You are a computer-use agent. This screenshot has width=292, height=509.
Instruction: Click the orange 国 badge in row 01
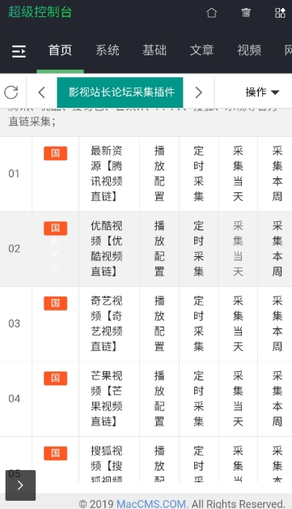[x=56, y=153]
